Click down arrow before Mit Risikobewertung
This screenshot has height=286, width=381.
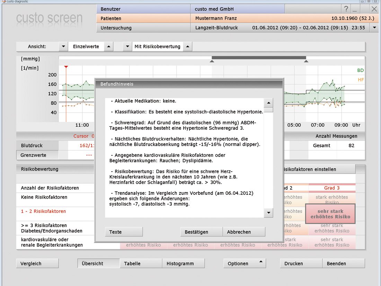127,46
